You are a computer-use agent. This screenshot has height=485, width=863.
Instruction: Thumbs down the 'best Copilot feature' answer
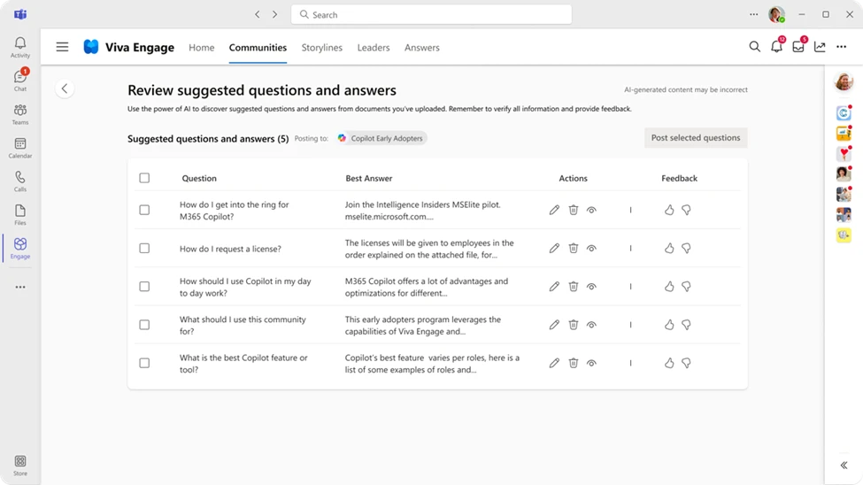[x=686, y=363]
